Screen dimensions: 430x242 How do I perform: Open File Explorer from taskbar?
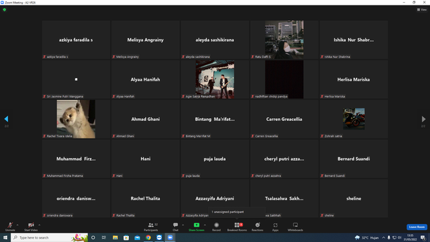115,237
